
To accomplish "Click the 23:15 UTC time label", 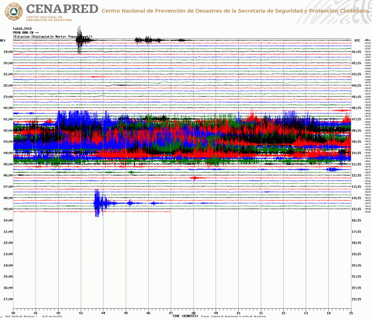I will (x=356, y=299).
